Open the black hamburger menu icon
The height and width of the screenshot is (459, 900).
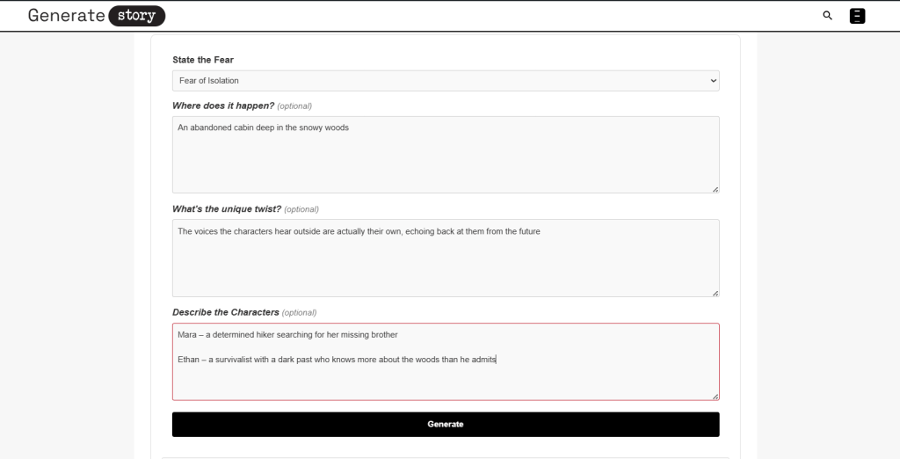tap(857, 16)
